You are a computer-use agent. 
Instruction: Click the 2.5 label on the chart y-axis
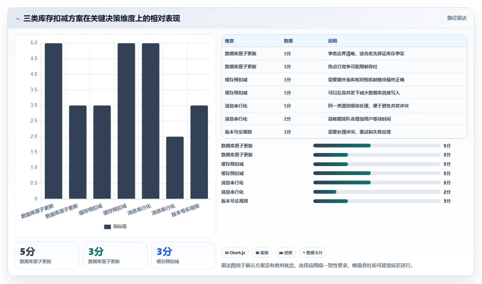(x=34, y=121)
